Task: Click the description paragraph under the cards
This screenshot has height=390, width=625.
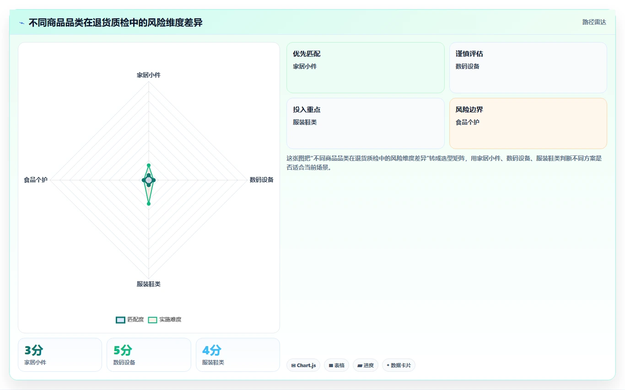Action: click(444, 163)
